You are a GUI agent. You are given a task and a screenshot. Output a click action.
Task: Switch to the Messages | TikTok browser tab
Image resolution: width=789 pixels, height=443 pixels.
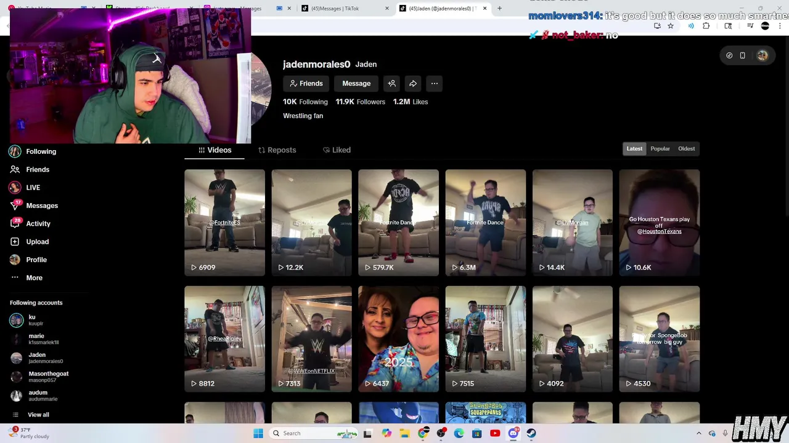(x=345, y=9)
